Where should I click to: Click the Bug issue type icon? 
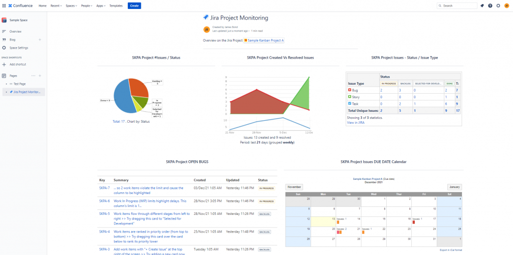(x=349, y=90)
